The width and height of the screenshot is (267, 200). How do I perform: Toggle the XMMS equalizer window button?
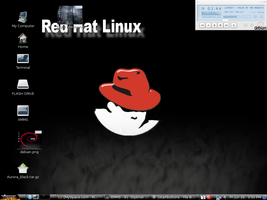coord(255,17)
